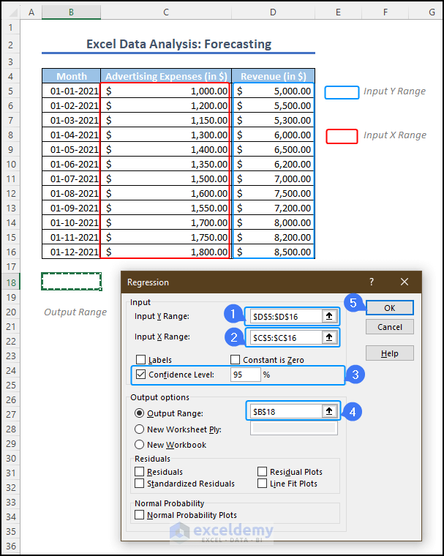The height and width of the screenshot is (556, 444).
Task: Check the Residuals checkbox
Action: pyautogui.click(x=140, y=472)
